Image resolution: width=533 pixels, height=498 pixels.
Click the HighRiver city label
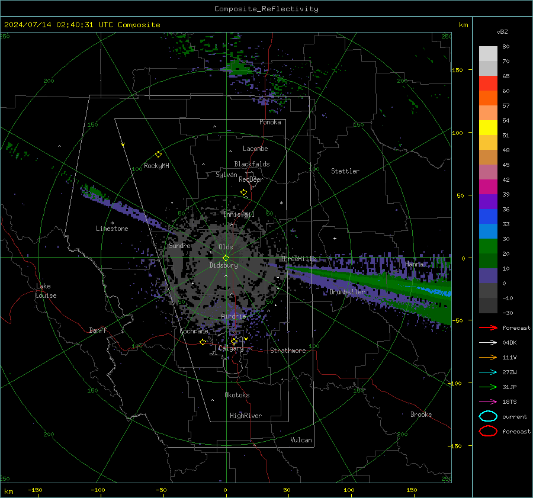click(x=246, y=416)
